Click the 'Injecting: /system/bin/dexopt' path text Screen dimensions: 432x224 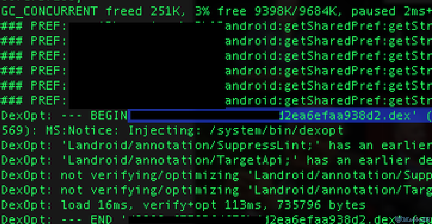[235, 130]
